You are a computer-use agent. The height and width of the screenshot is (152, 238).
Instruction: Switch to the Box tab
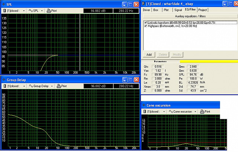click(156, 10)
